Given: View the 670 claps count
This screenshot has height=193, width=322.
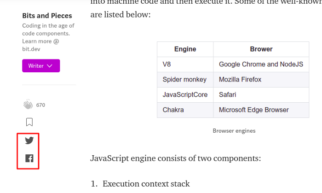Looking at the screenshot, I should [x=40, y=105].
